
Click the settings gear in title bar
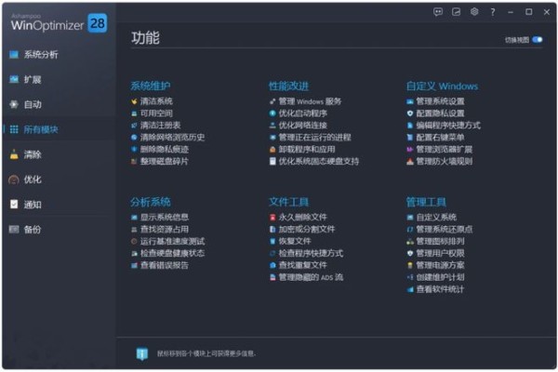click(x=473, y=12)
